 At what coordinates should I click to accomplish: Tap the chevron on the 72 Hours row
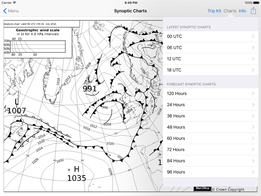click(253, 150)
